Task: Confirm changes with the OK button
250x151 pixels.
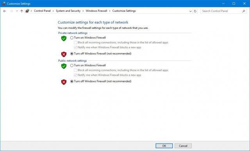Action: tap(164, 146)
